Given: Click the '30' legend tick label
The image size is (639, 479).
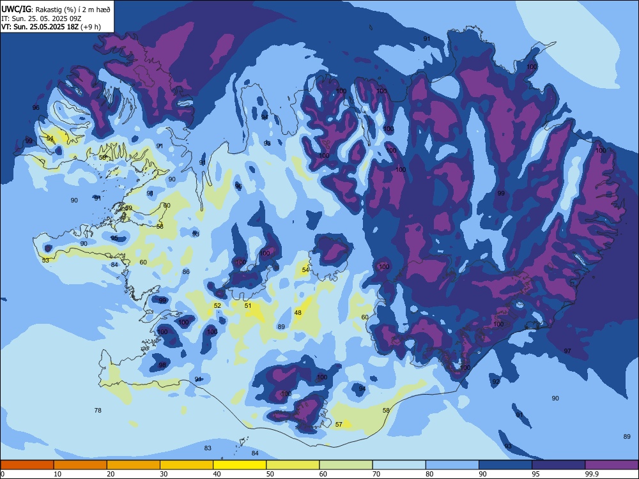Looking at the screenshot, I should tap(164, 474).
